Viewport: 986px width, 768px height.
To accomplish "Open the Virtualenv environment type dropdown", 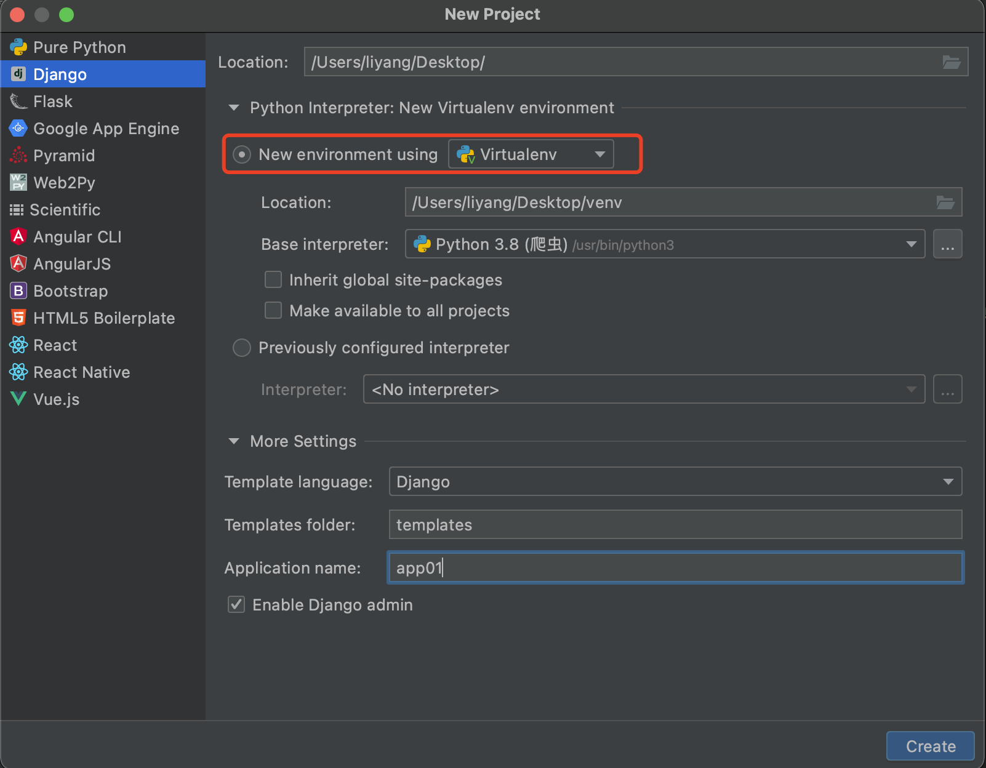I will pyautogui.click(x=531, y=154).
